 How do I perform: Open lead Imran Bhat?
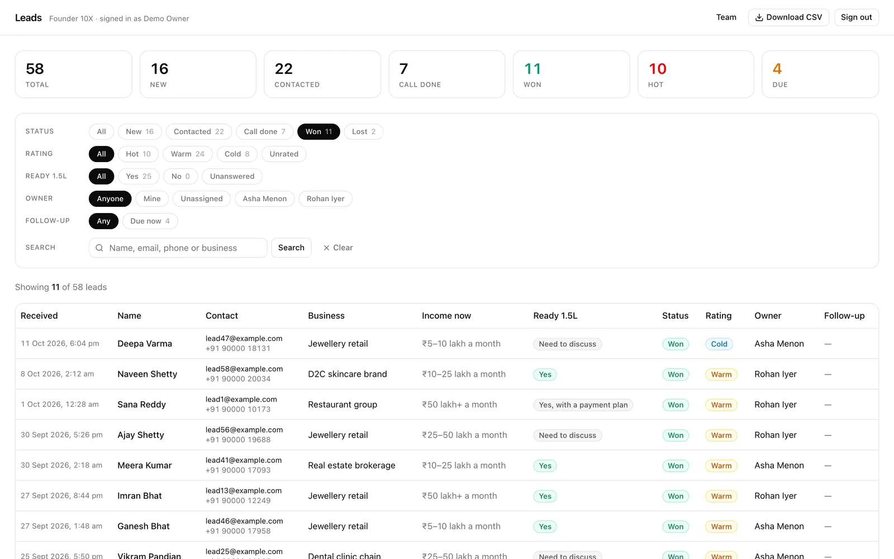pos(140,496)
